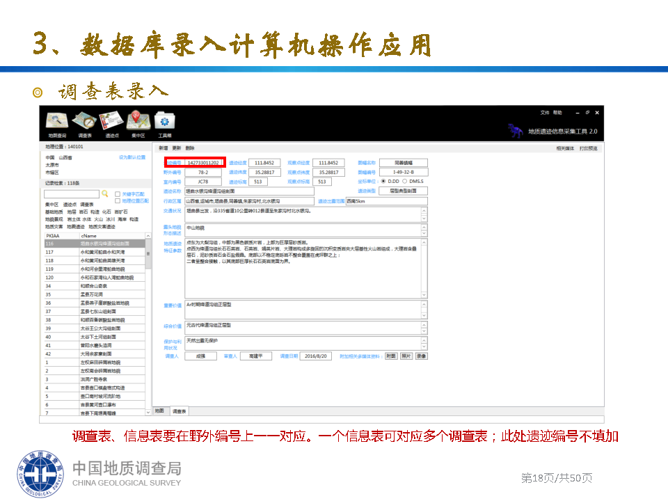
Task: Click the record list scrollbar thumb
Action: (x=148, y=254)
